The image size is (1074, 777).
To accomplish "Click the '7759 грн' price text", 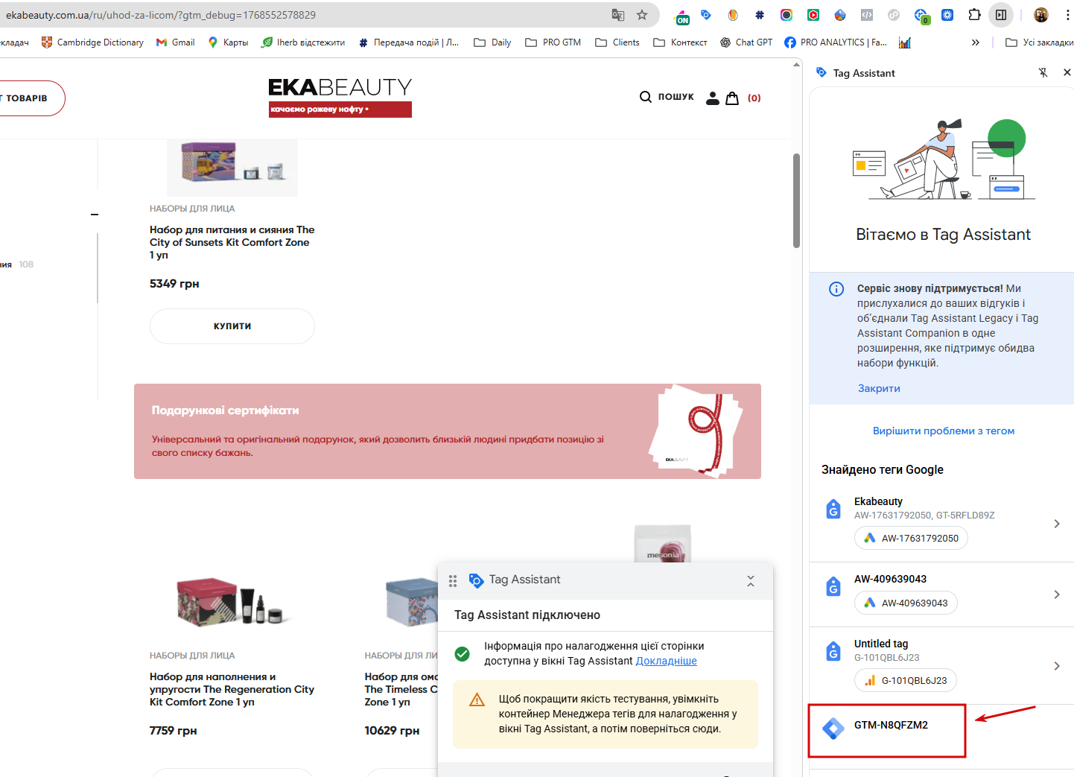I will (x=174, y=731).
